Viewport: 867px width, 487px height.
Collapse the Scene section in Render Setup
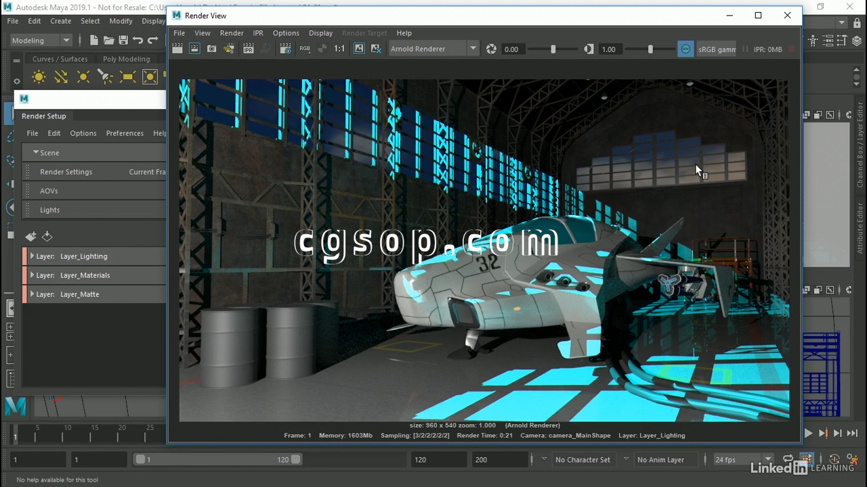tap(36, 153)
